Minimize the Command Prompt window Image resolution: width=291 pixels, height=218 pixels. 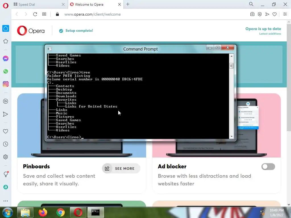point(210,48)
